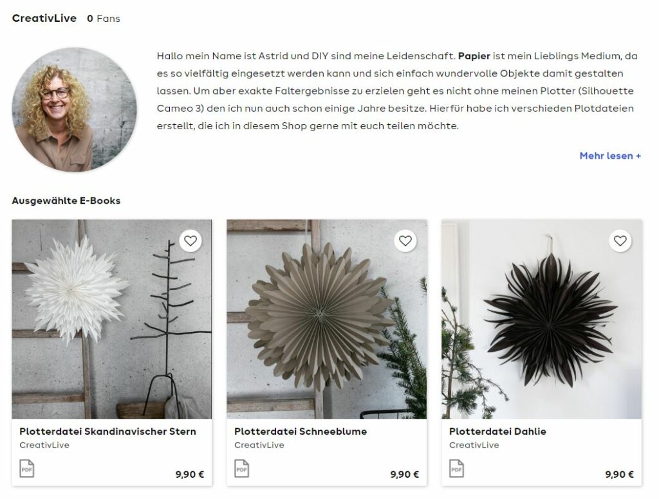Click PDF icon on Schneeblume card
The height and width of the screenshot is (499, 659).
pos(242,469)
